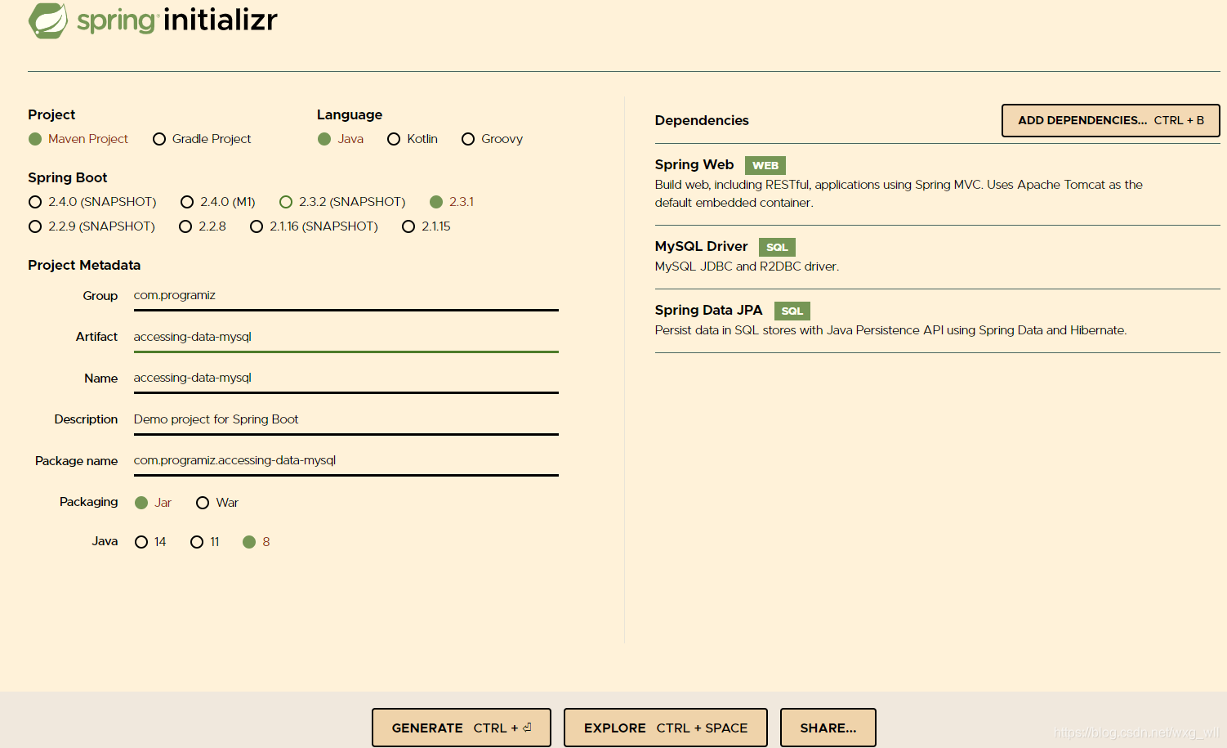Select Jar packaging option
The height and width of the screenshot is (748, 1227).
(141, 503)
